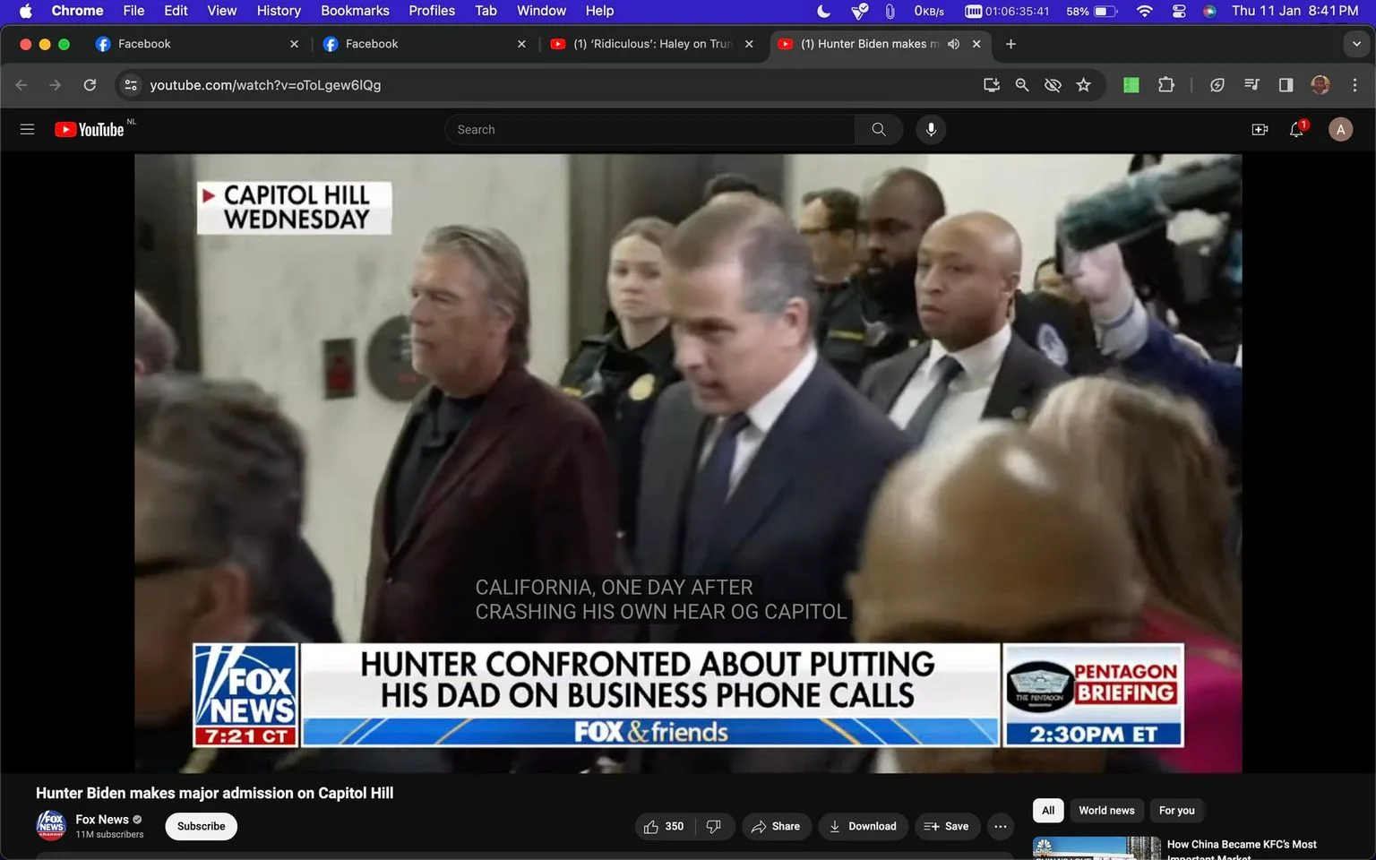Open the YouTube Create video icon
Screen dimensions: 1376x860
(x=1260, y=130)
